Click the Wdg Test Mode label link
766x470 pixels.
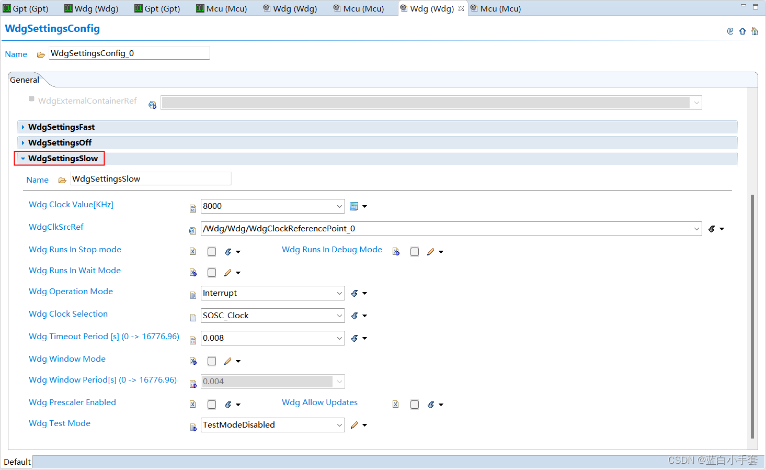[60, 423]
